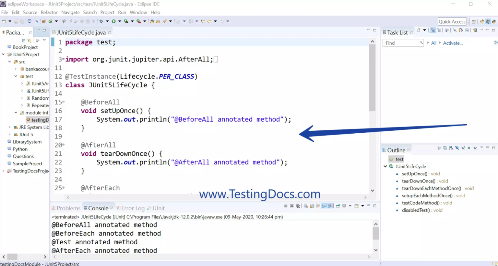Image resolution: width=498 pixels, height=266 pixels.
Task: Click the Quick Access box
Action: pyautogui.click(x=452, y=22)
